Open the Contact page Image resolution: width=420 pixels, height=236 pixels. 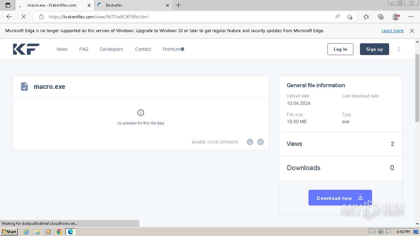click(143, 49)
